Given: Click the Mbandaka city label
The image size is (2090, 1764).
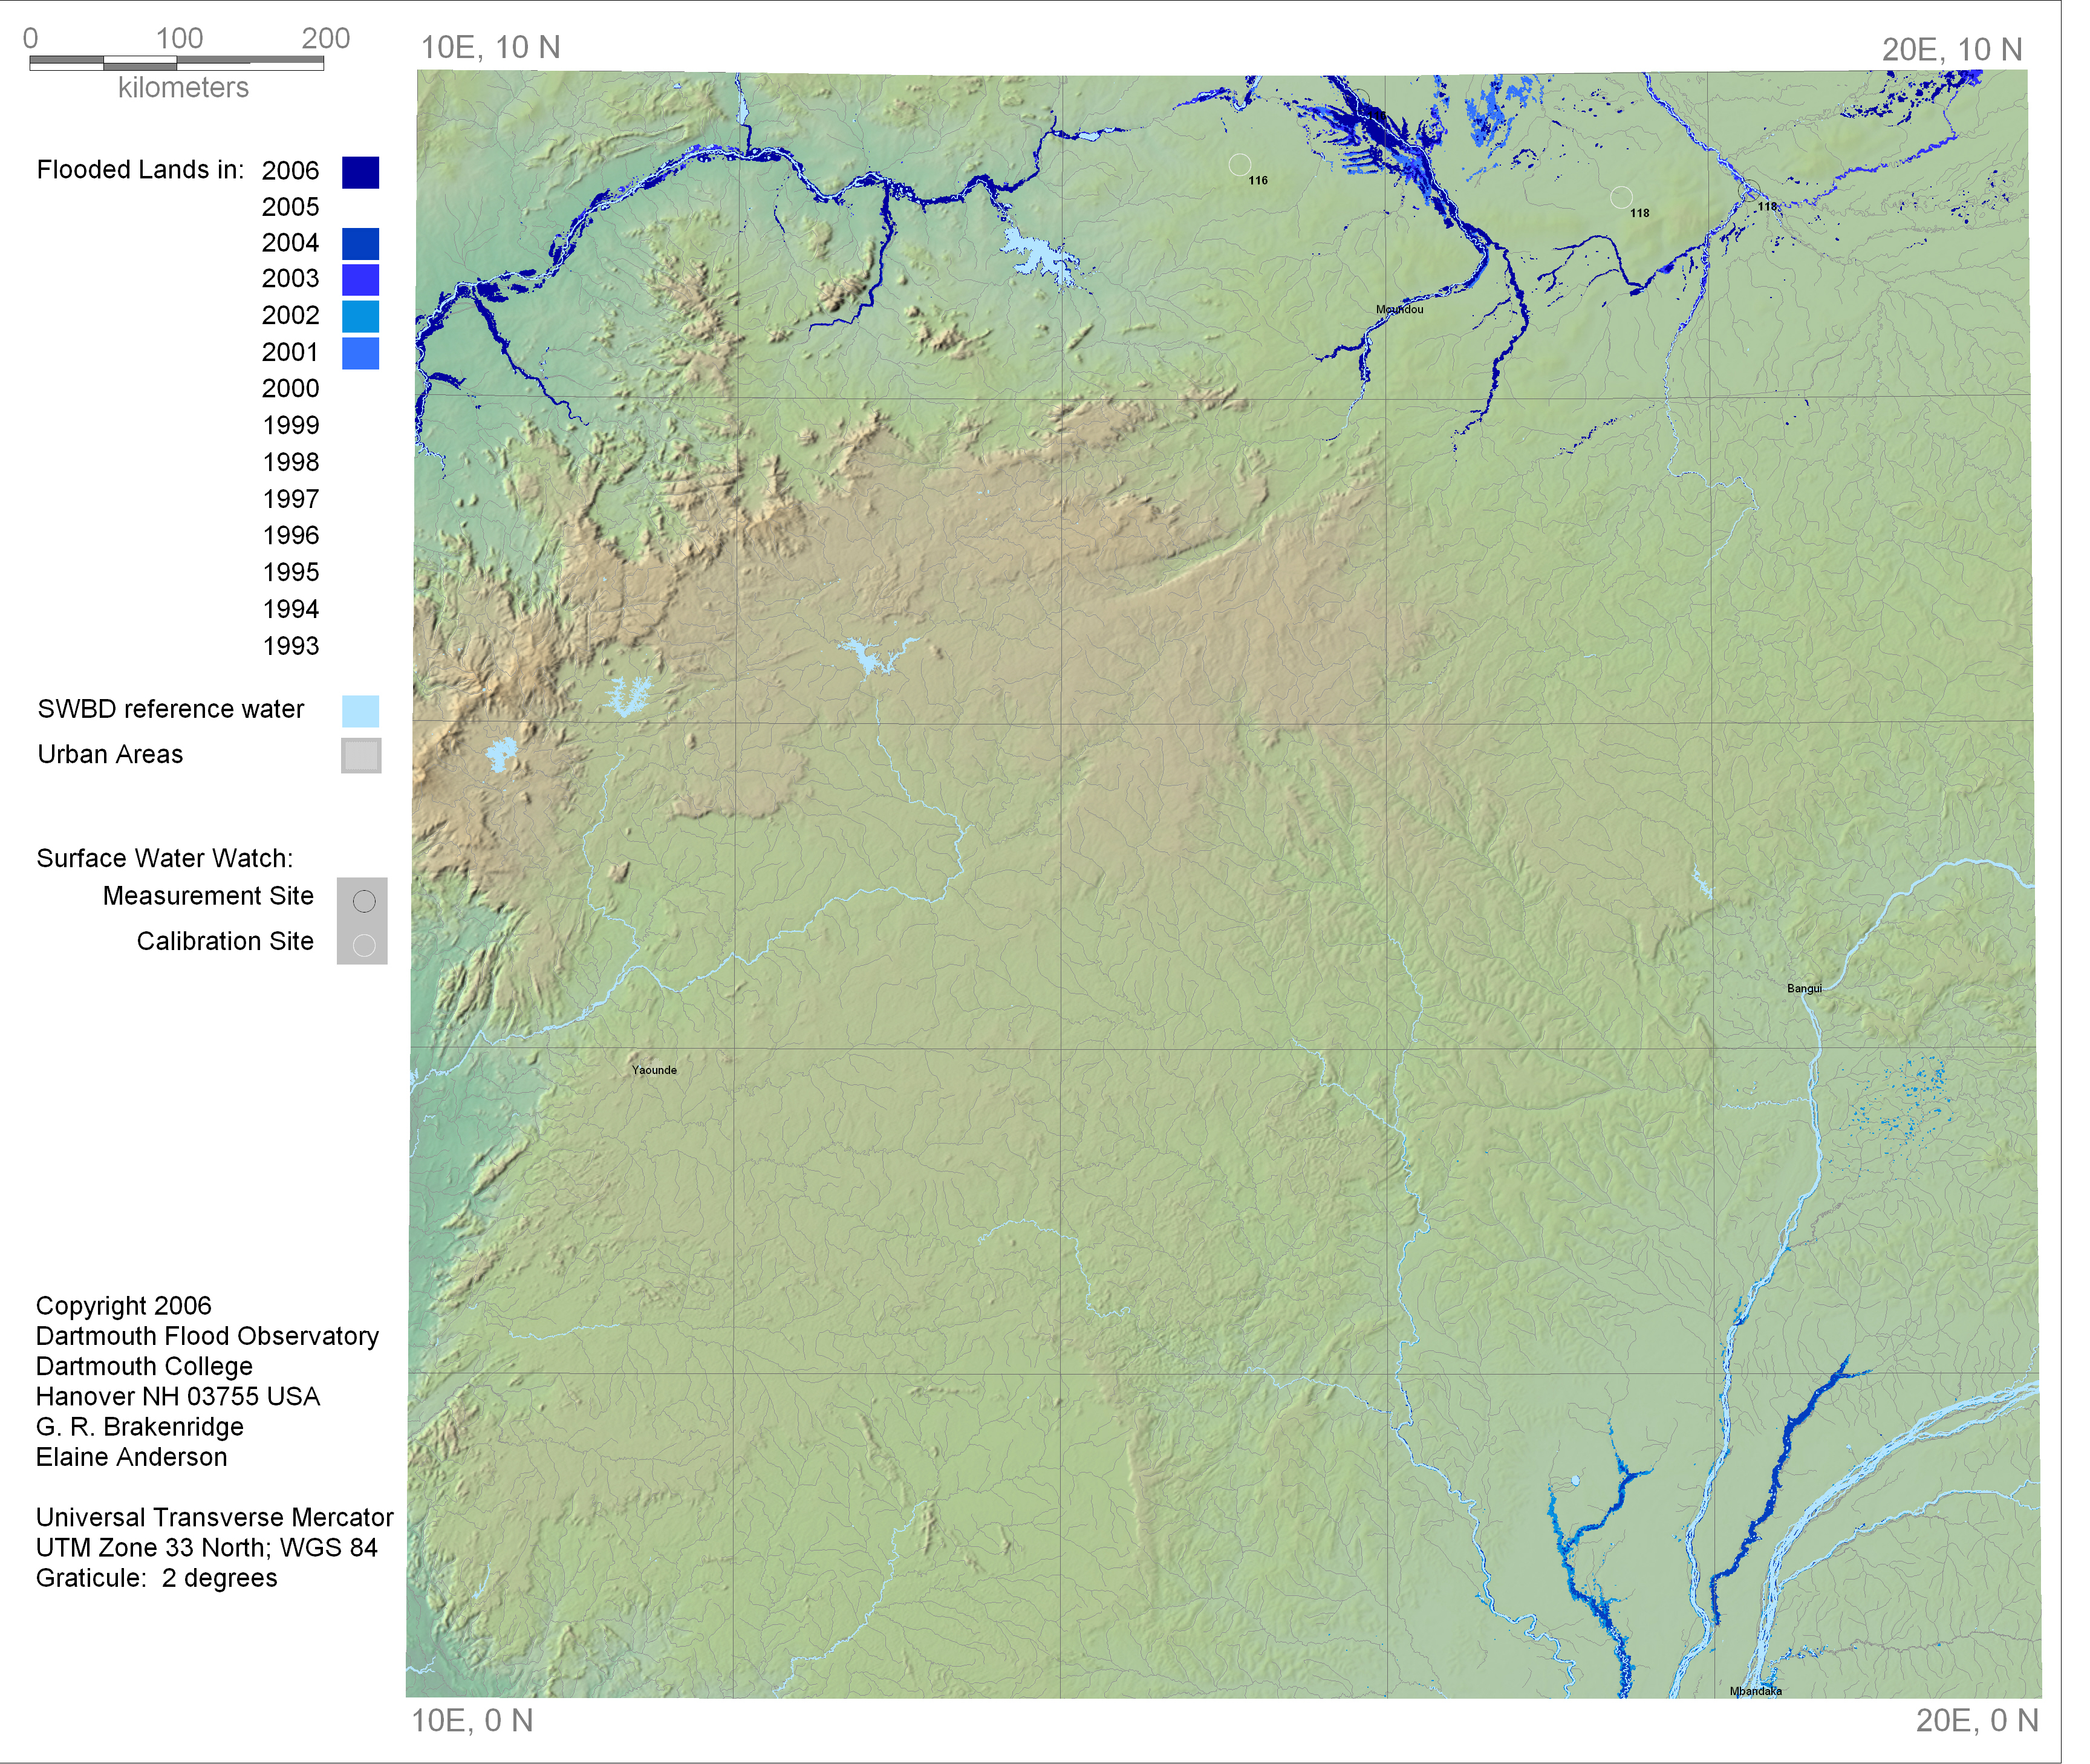Looking at the screenshot, I should click(1755, 1691).
